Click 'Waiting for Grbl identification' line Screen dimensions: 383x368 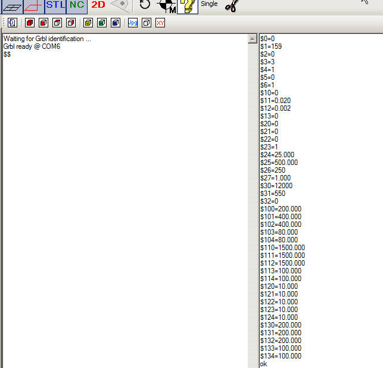pyautogui.click(x=47, y=39)
